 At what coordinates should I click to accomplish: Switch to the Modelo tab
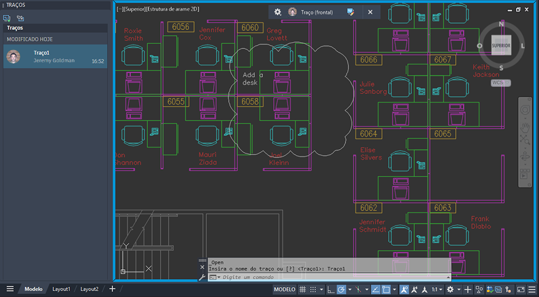pos(34,289)
